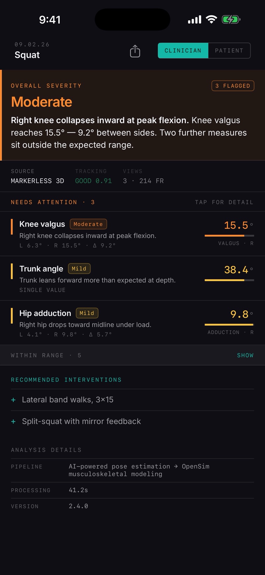Open Knee valgus detail row

tap(132, 234)
